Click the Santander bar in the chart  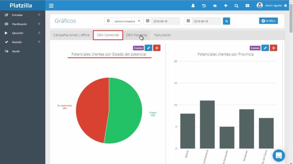pyautogui.click(x=246, y=129)
